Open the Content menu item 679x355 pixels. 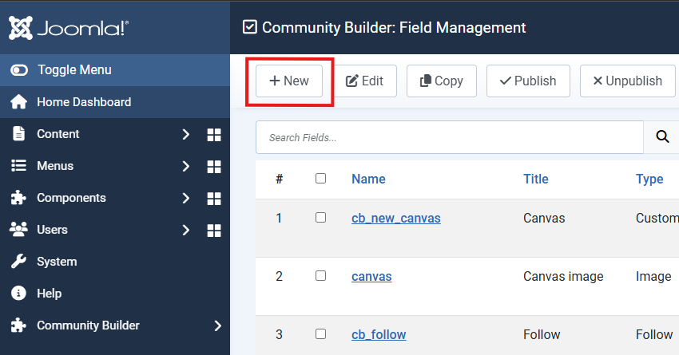coord(58,134)
